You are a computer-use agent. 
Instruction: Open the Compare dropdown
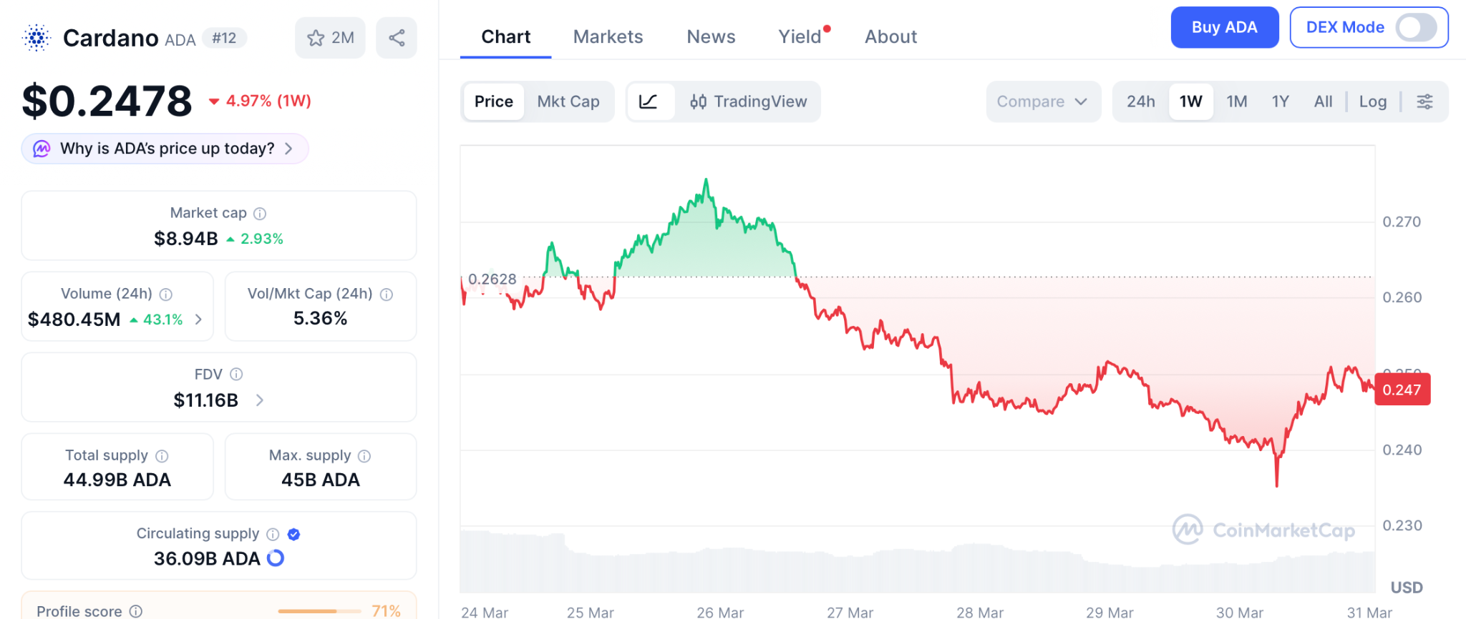tap(1042, 101)
